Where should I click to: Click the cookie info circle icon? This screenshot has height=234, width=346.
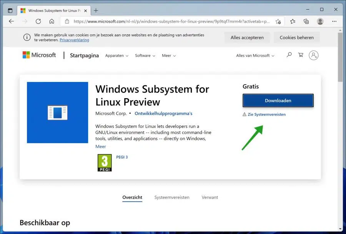coord(27,37)
